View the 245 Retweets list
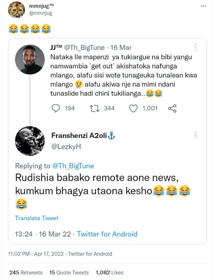 (26, 273)
